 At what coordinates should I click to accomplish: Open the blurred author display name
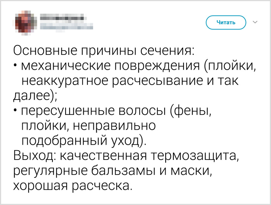61,18
